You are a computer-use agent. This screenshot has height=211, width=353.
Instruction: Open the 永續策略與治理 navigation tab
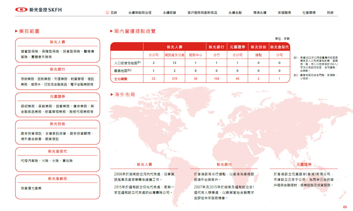(140, 13)
